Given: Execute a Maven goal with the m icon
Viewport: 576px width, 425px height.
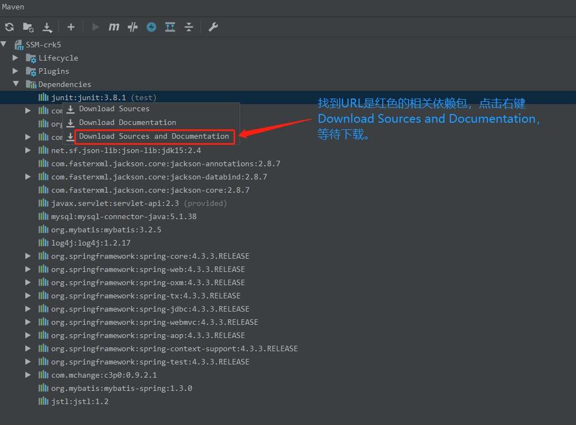Looking at the screenshot, I should tap(113, 26).
